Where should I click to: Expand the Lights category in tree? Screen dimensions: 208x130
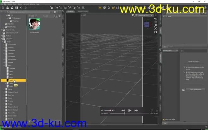coord(4,89)
